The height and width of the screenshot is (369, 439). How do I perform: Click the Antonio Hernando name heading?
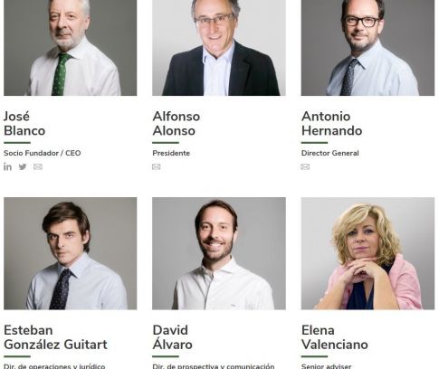point(331,124)
